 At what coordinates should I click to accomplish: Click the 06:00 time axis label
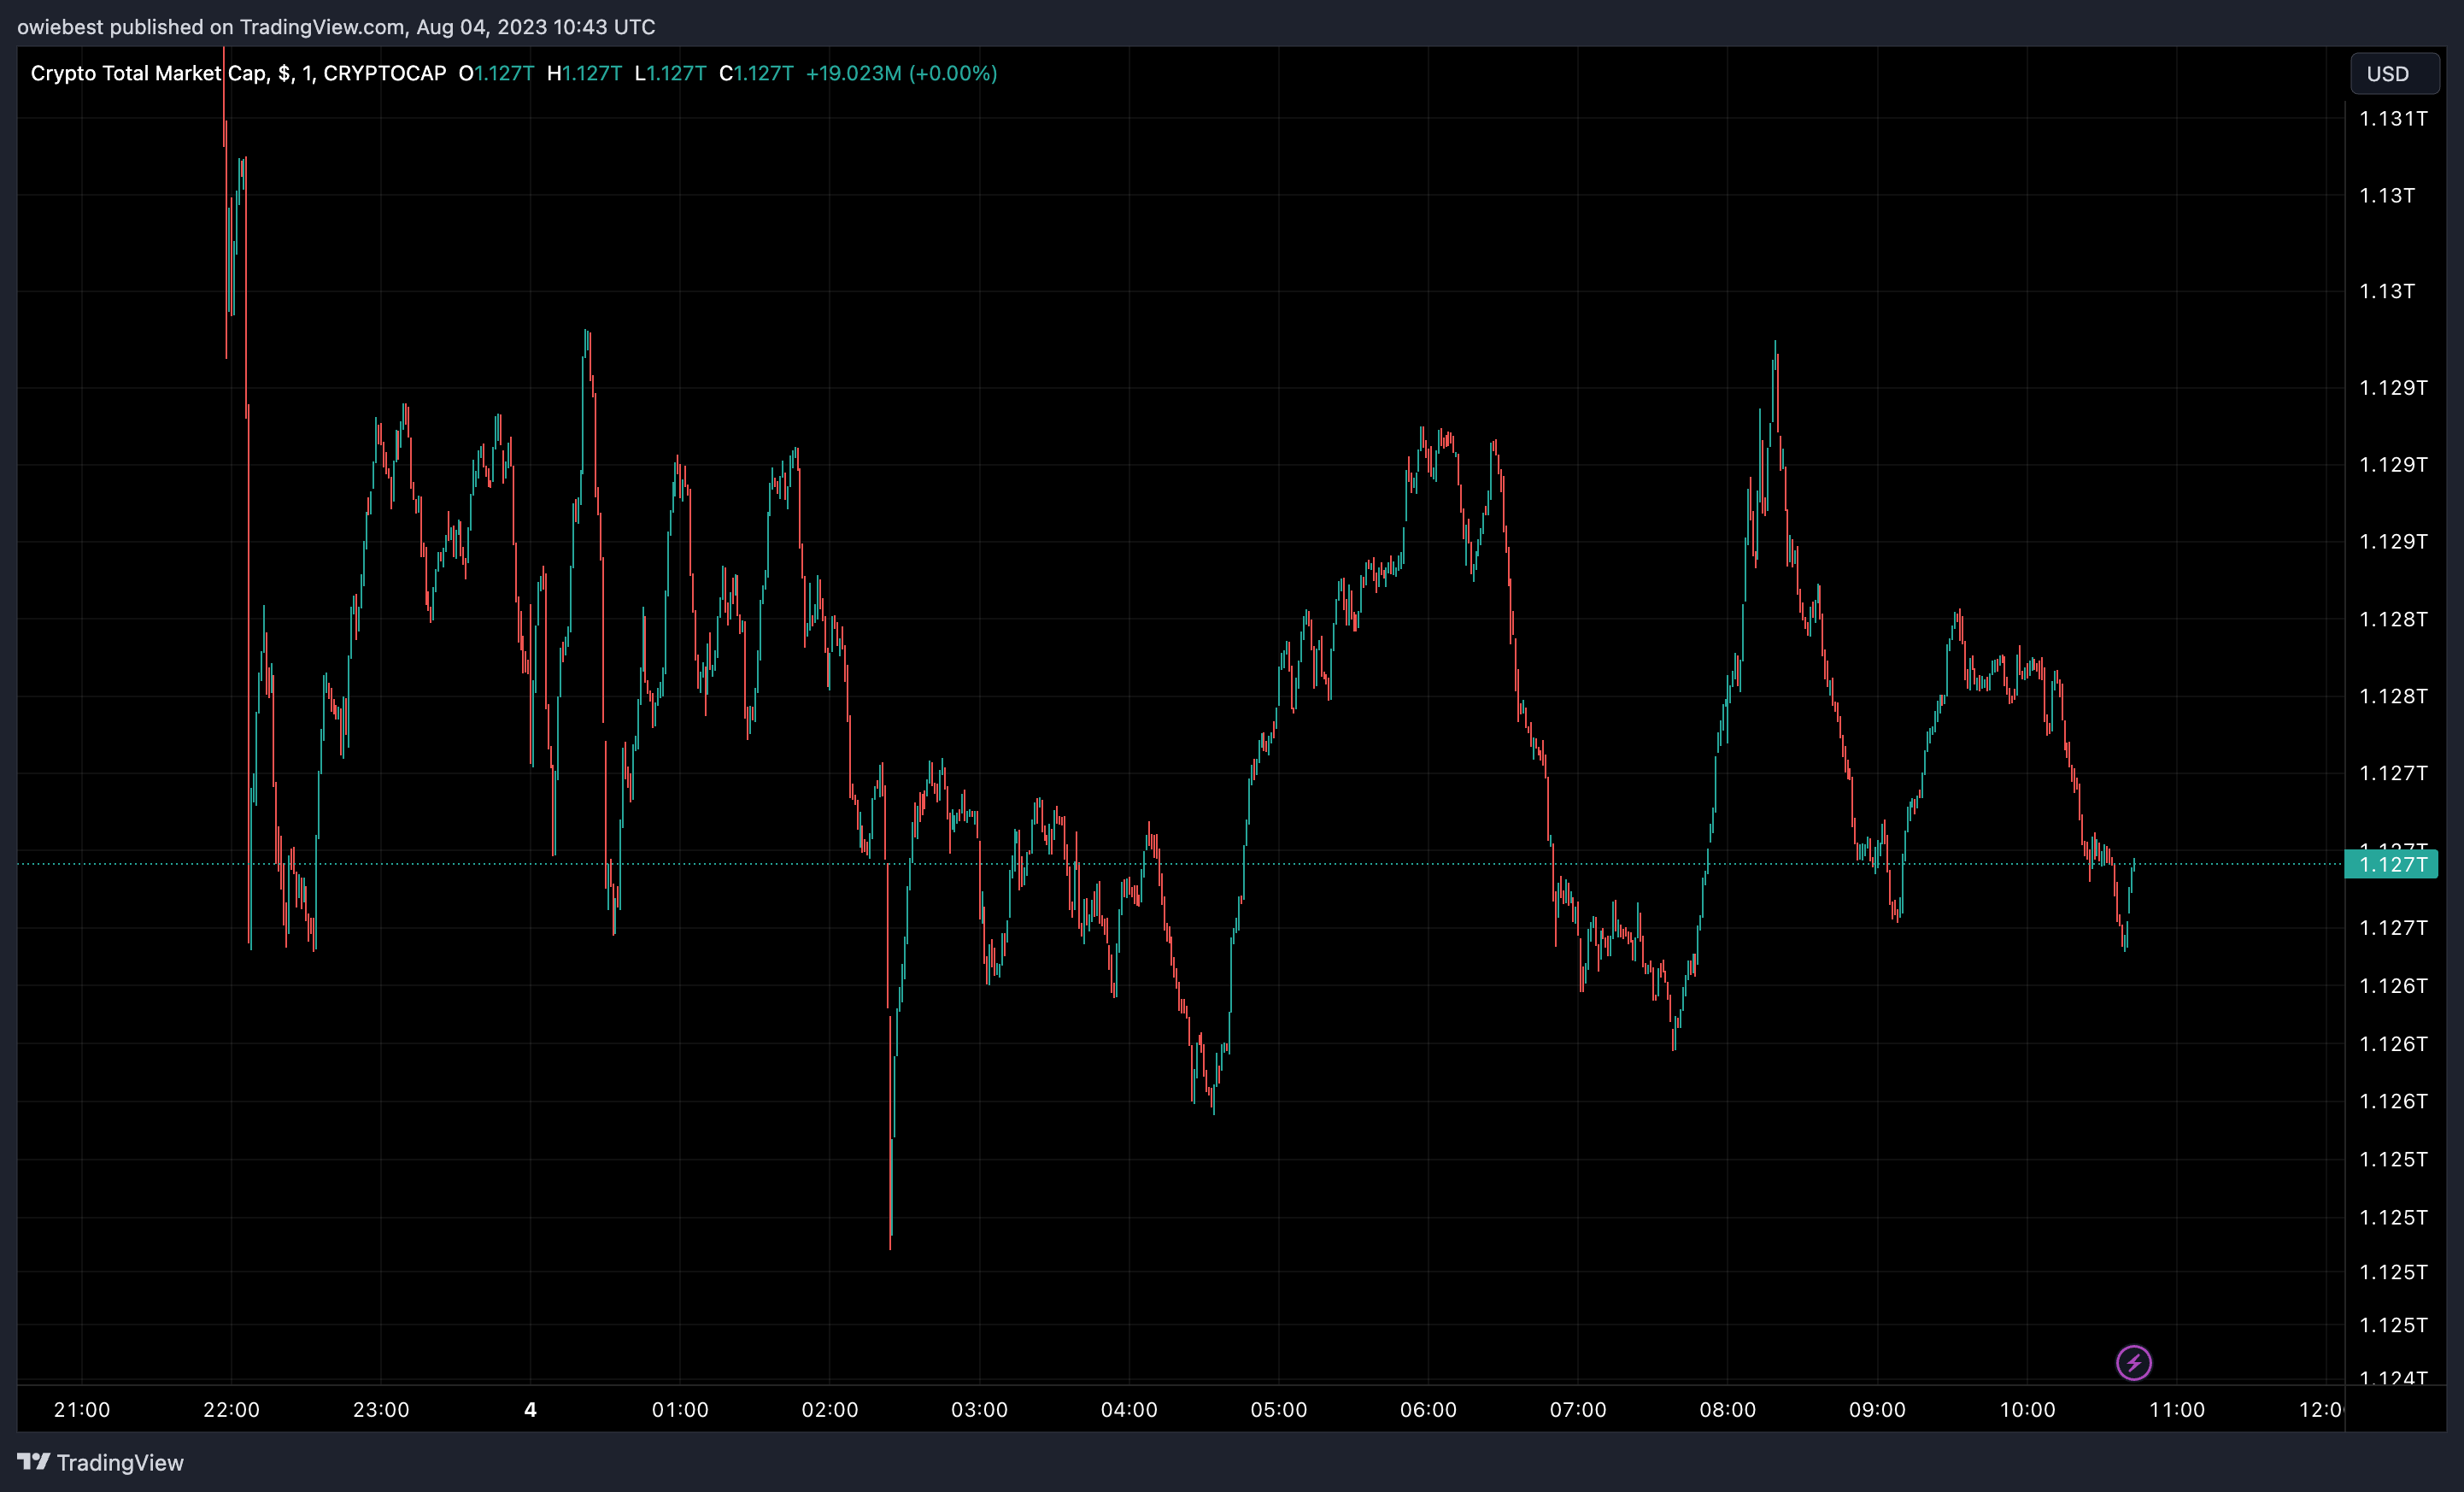coord(1428,1410)
